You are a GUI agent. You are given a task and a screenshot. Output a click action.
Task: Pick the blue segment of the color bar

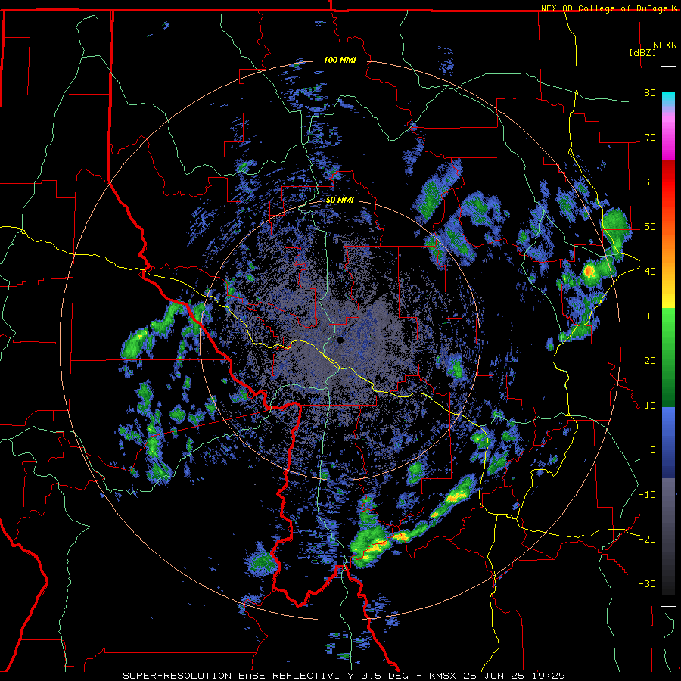(668, 443)
